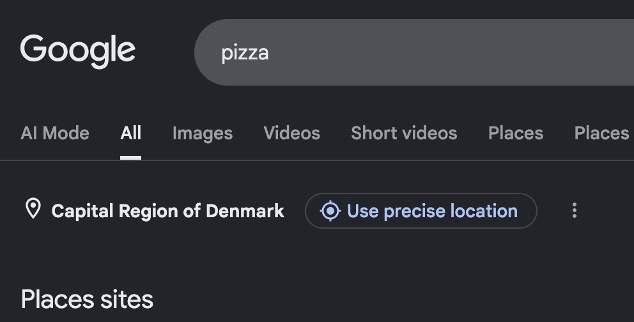Screen dimensions: 634x322
Task: Click the location pin icon
Action: (33, 209)
